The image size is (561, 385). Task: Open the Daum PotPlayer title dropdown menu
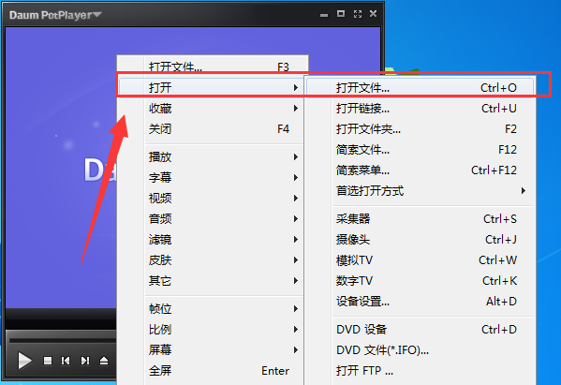[55, 15]
